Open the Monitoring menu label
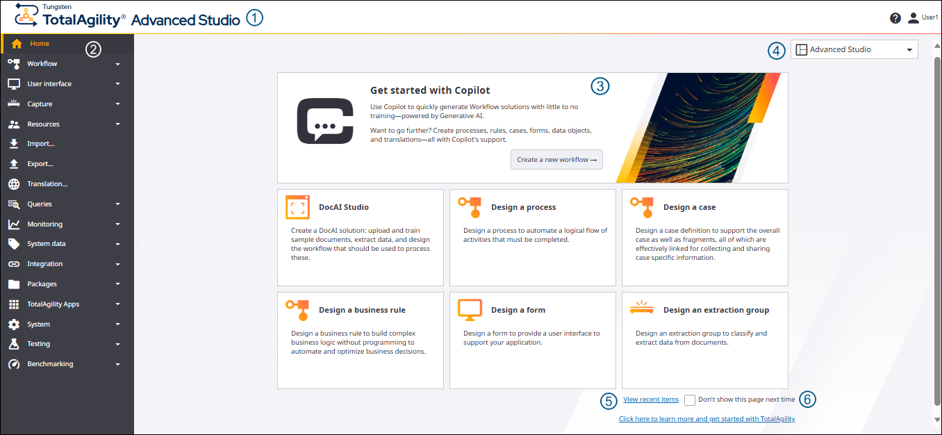The image size is (942, 435). (44, 224)
